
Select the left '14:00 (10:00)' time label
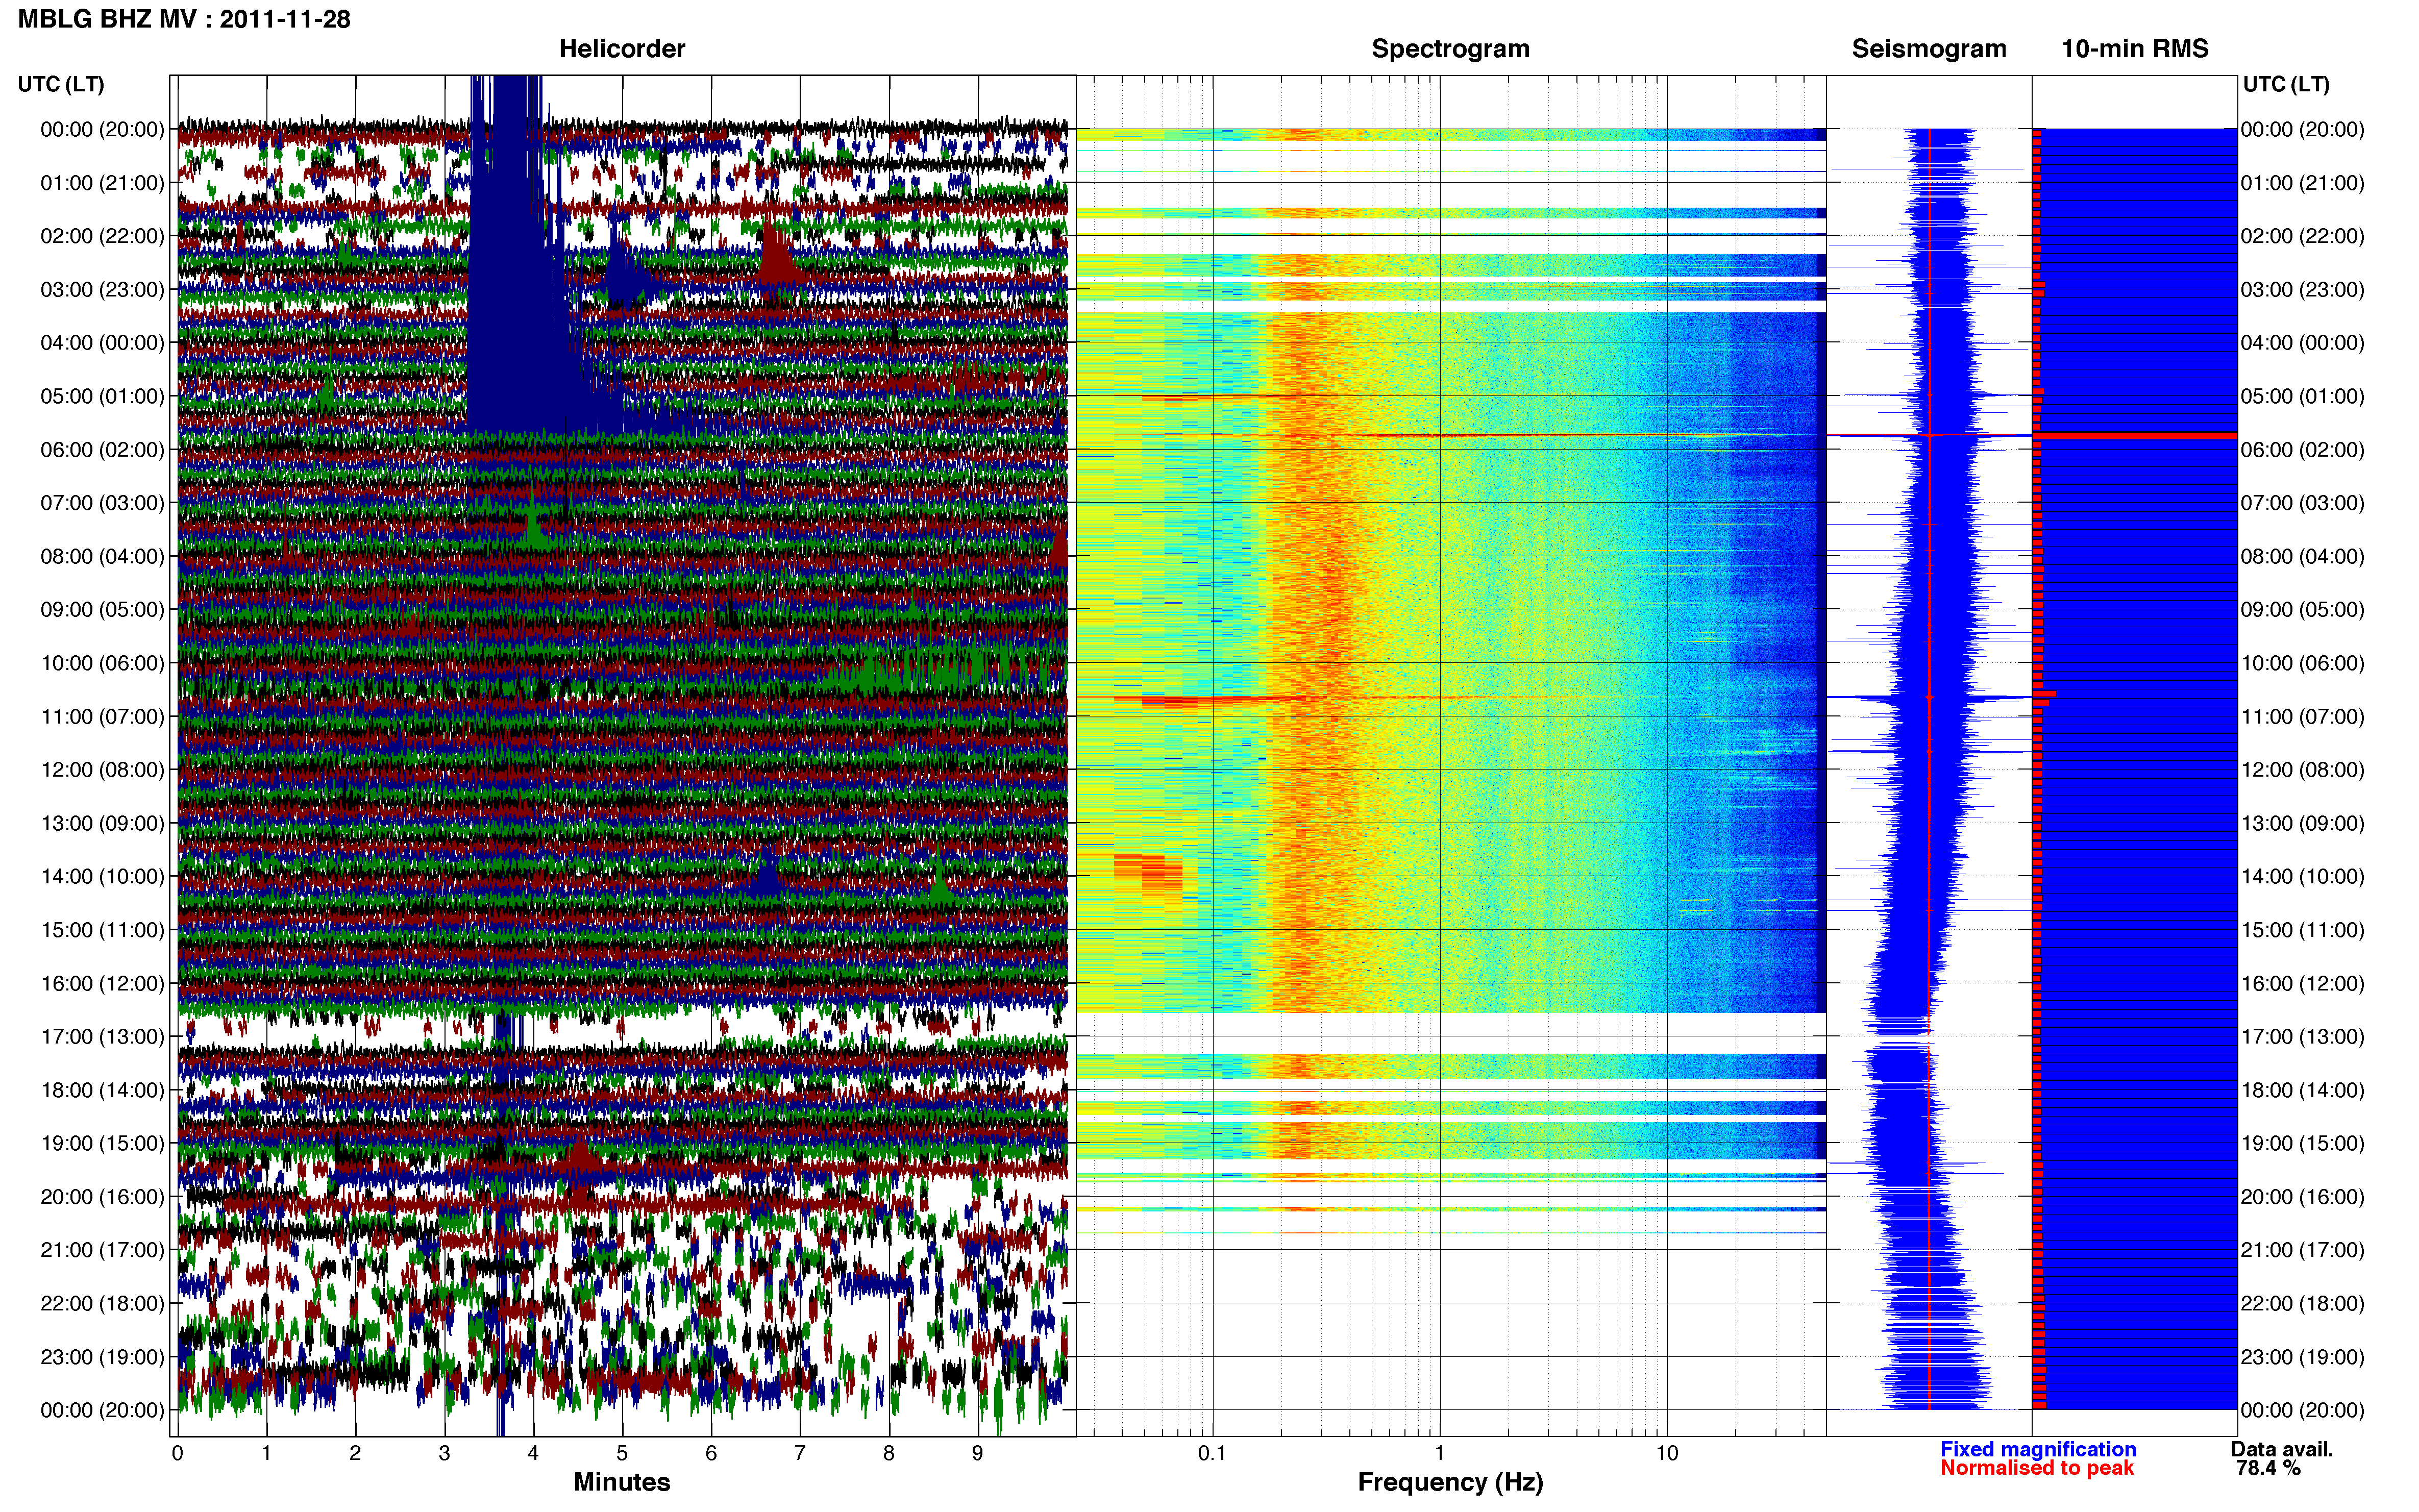pyautogui.click(x=102, y=877)
